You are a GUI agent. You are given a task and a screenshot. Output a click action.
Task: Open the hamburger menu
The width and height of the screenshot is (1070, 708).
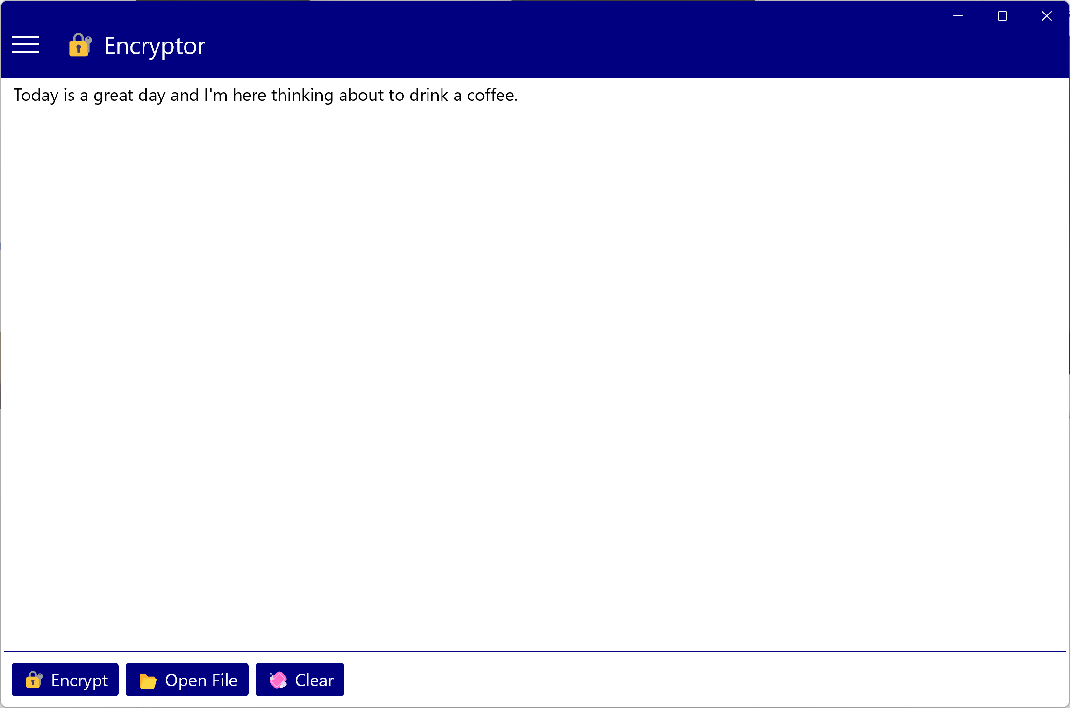click(25, 44)
